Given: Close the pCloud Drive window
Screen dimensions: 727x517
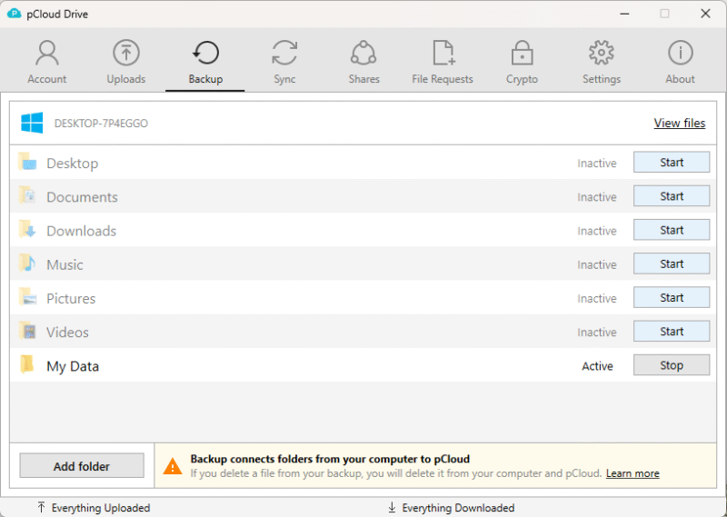Looking at the screenshot, I should click(705, 14).
